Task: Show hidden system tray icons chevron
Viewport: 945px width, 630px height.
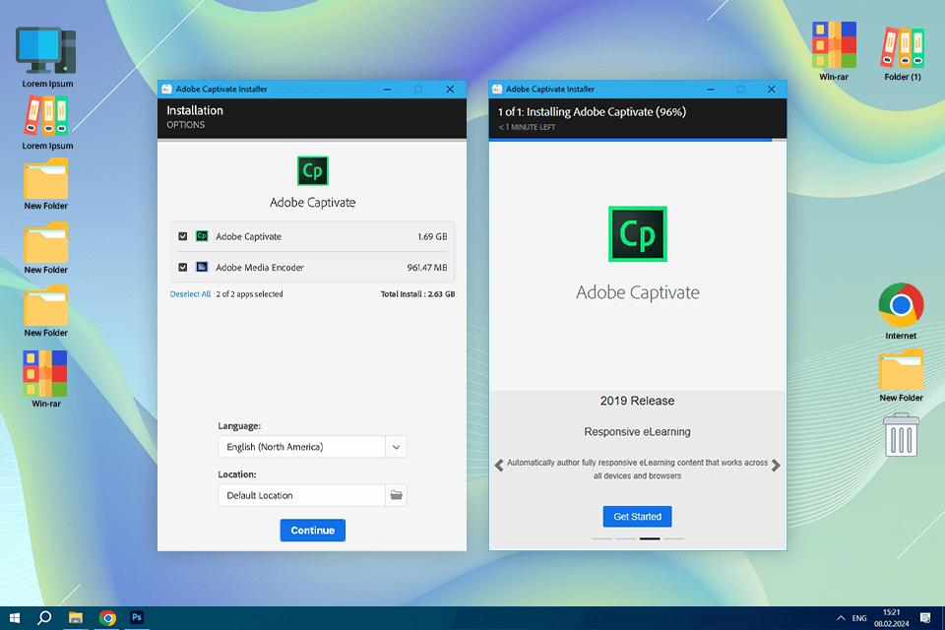Action: [x=841, y=618]
